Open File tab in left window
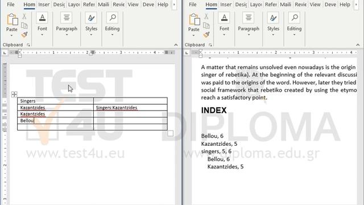This screenshot has width=364, height=205. [x=11, y=5]
